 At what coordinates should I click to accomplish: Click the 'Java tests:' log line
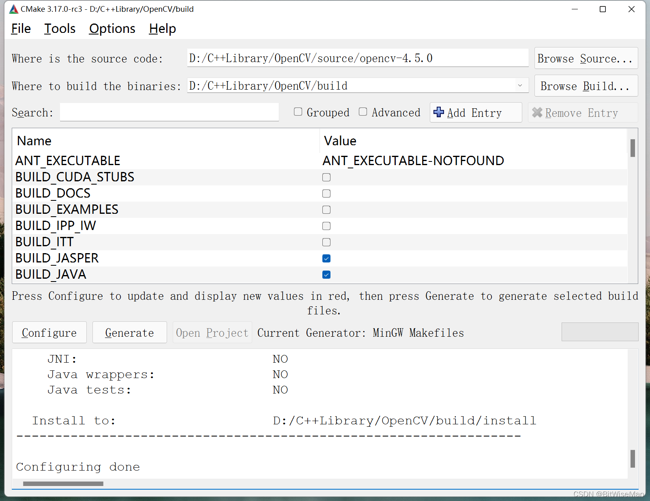click(167, 390)
